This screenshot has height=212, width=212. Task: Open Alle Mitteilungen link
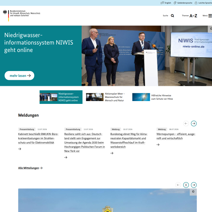click(x=30, y=168)
